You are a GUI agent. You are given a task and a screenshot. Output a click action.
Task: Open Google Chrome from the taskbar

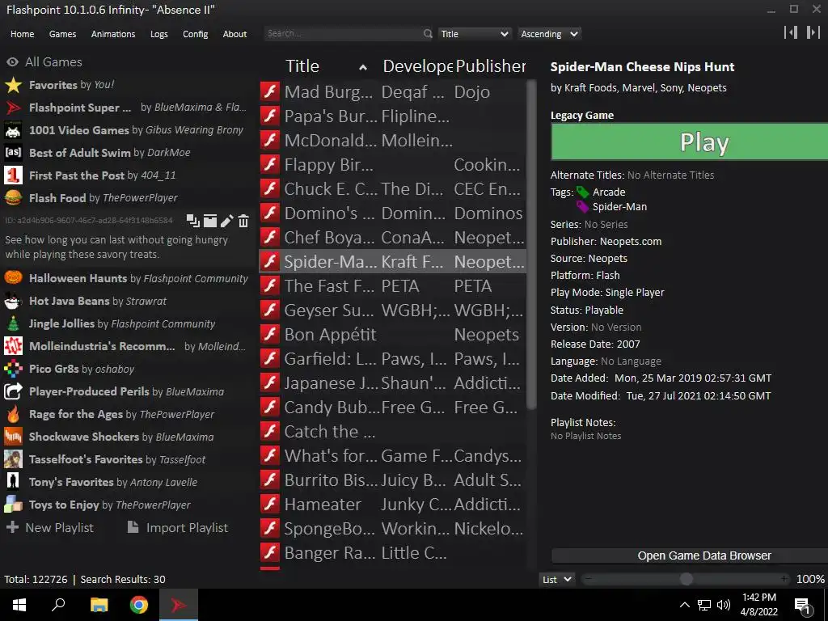(139, 605)
